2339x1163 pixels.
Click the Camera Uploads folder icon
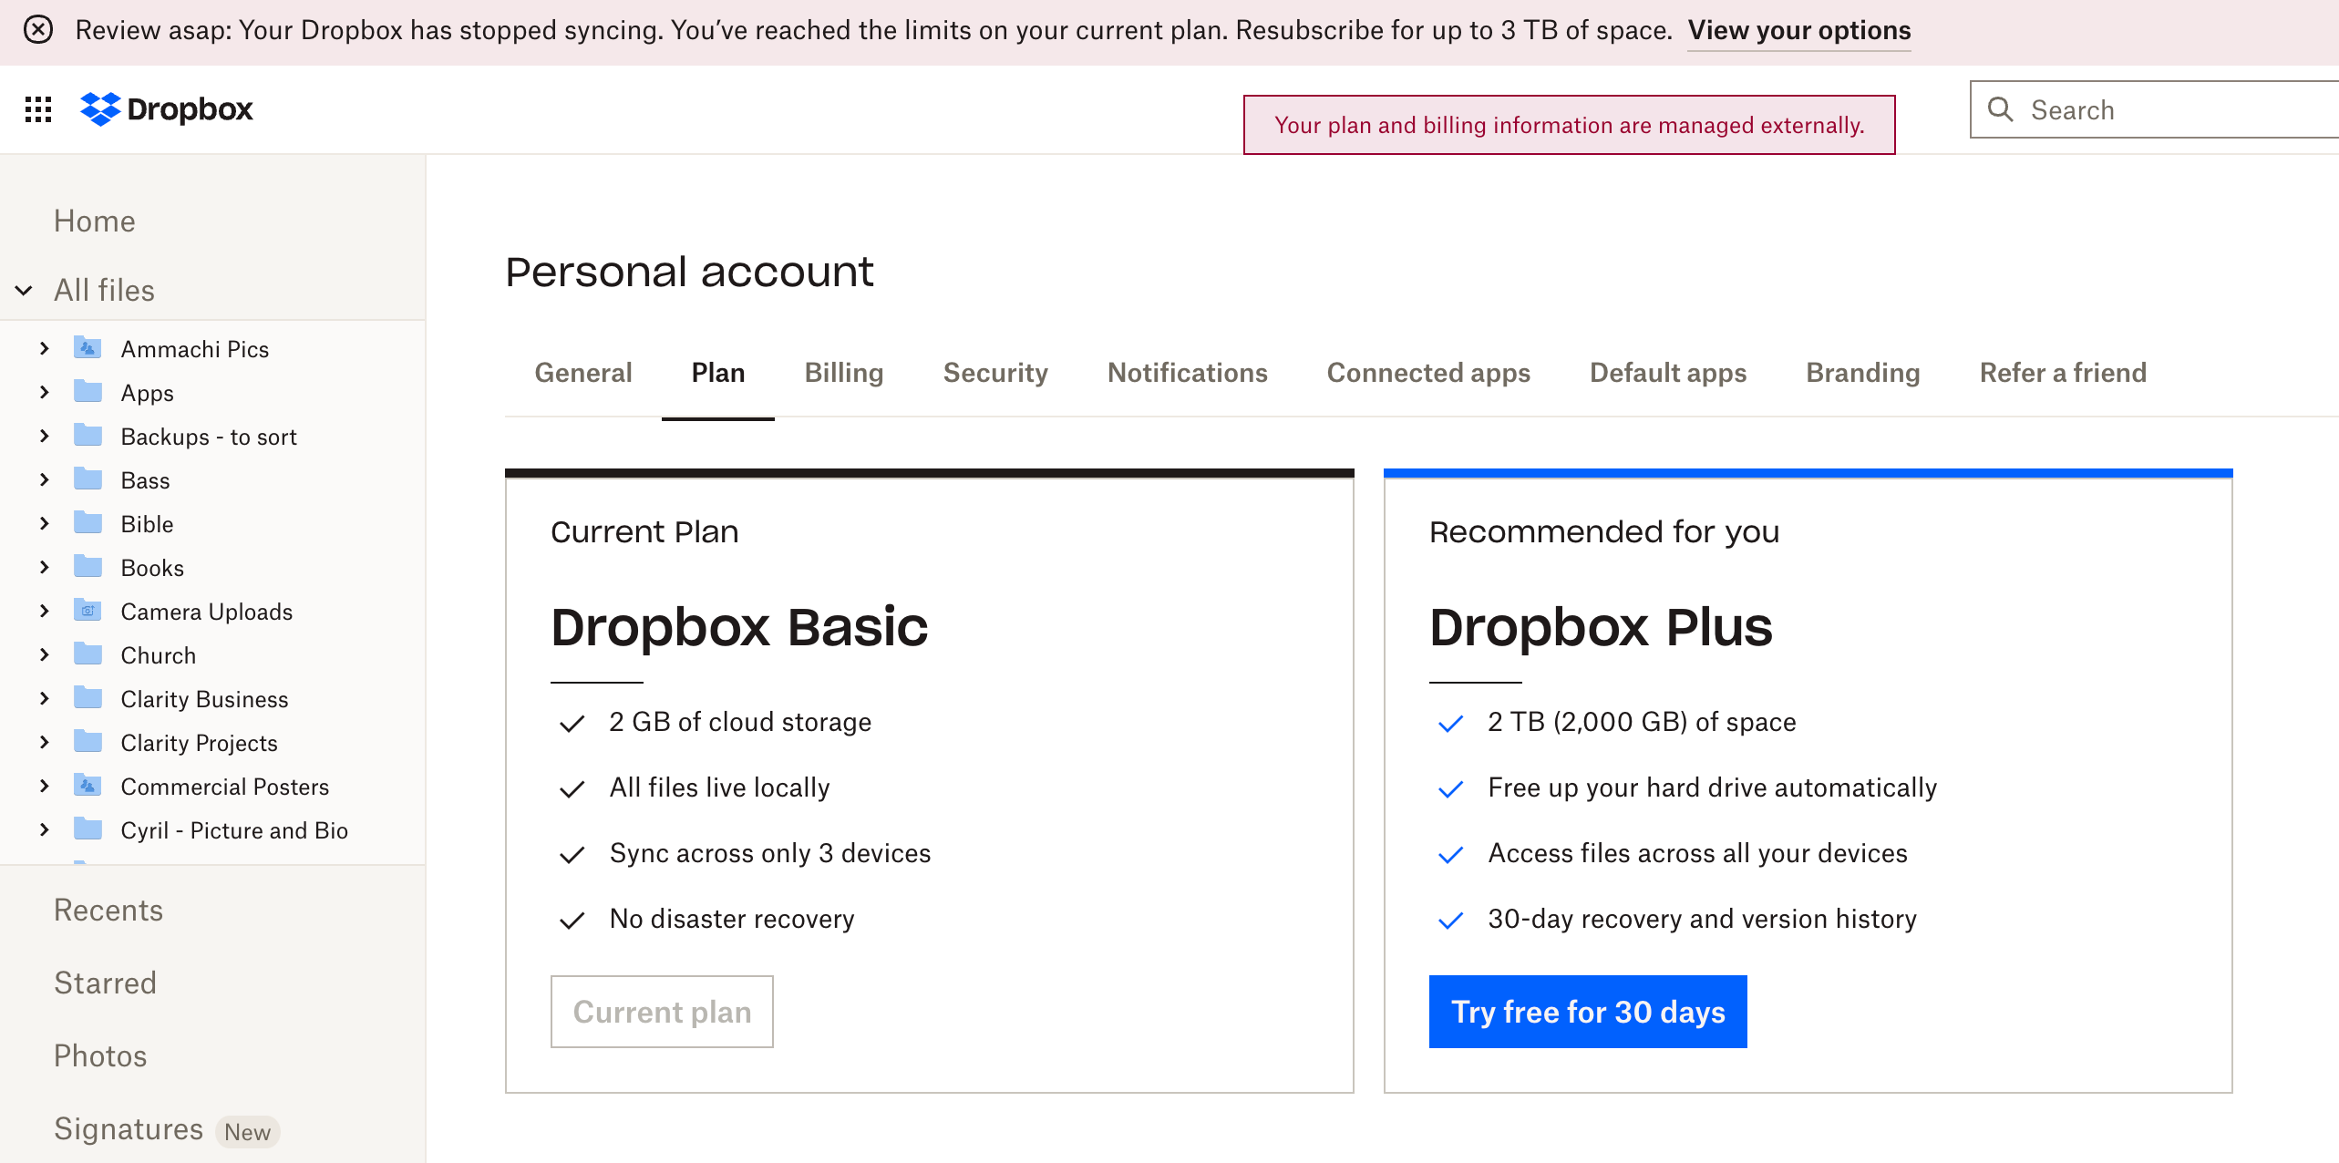pos(88,611)
